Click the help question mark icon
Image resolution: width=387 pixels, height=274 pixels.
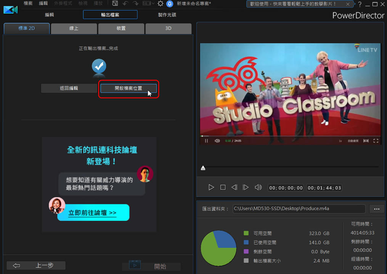360,4
